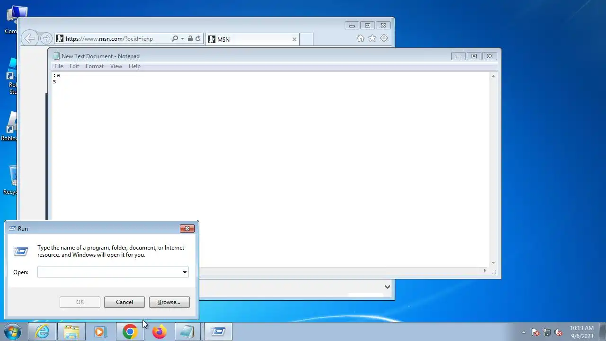
Task: Open Notepad View menu
Action: 116,66
